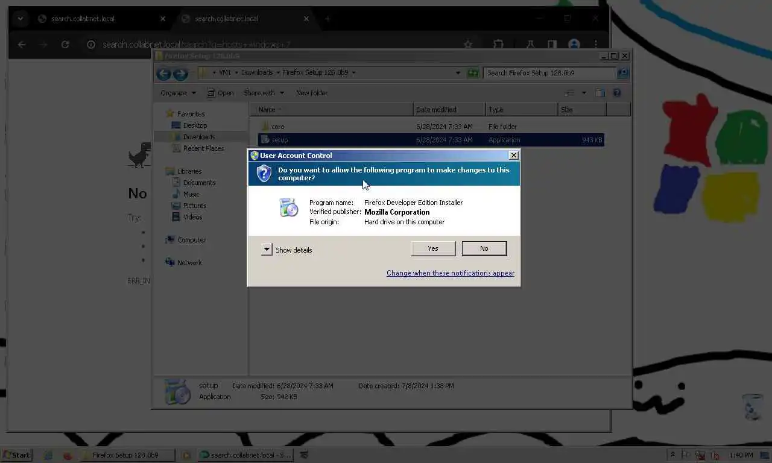This screenshot has height=463, width=772.
Task: Click Explorer Forward navigation arrow
Action: [180, 74]
